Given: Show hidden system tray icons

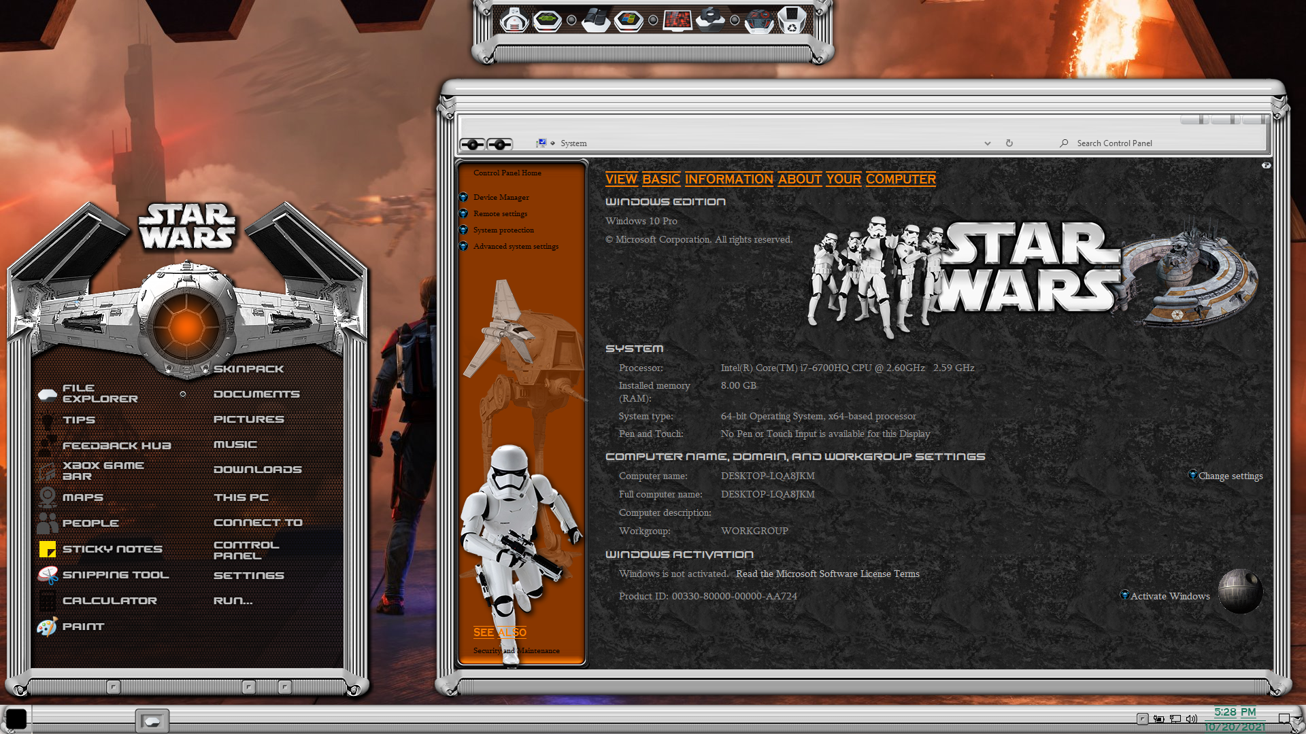Looking at the screenshot, I should (x=1142, y=718).
